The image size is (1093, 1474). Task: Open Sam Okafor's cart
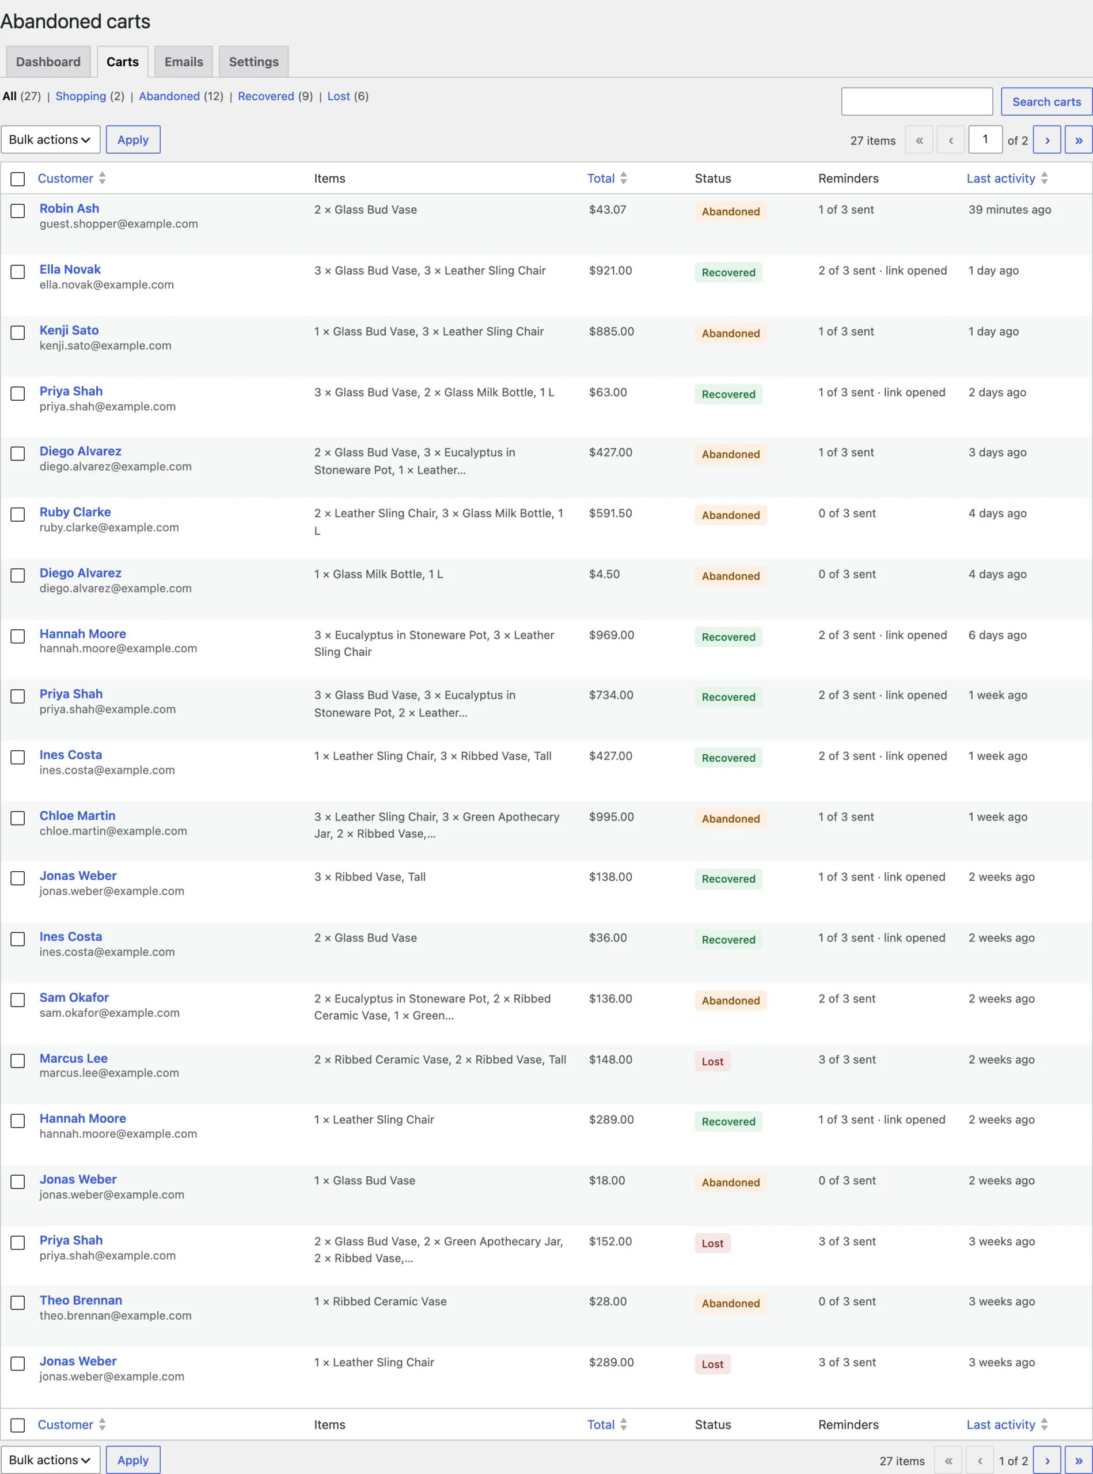[74, 997]
